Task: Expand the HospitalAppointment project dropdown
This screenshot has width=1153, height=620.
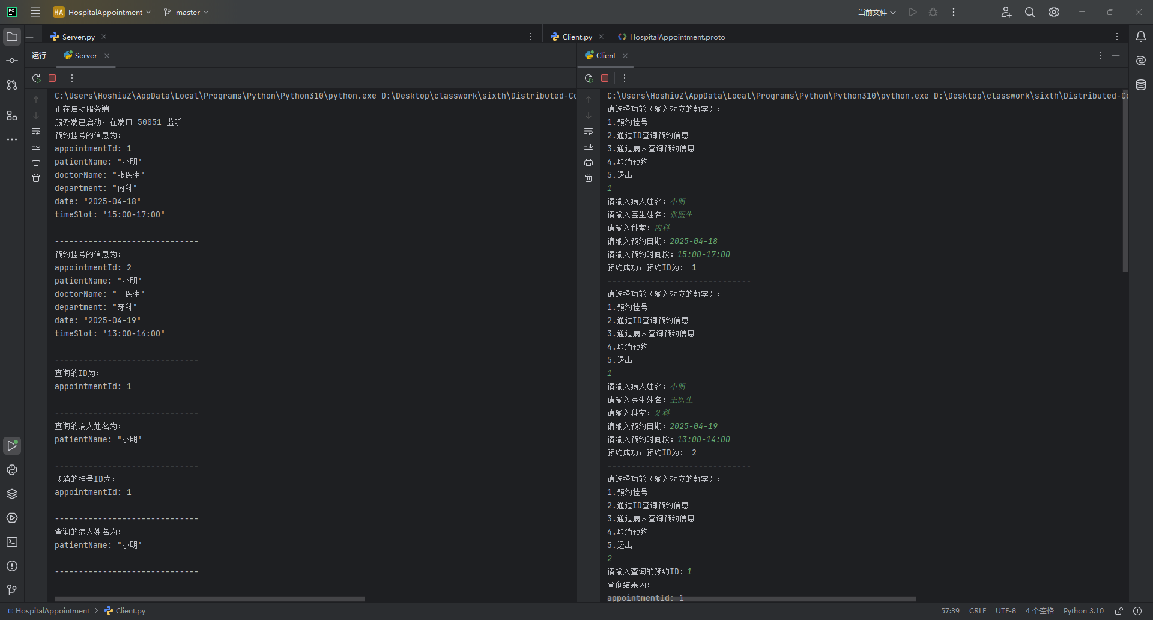Action: 102,12
